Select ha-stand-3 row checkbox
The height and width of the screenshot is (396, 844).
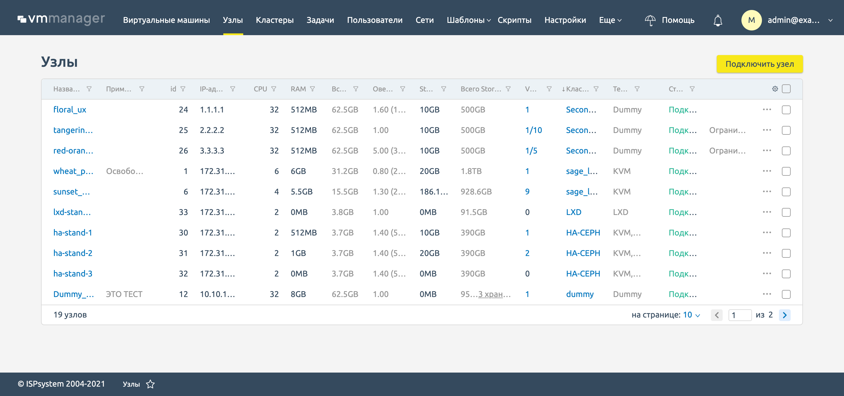pyautogui.click(x=786, y=274)
